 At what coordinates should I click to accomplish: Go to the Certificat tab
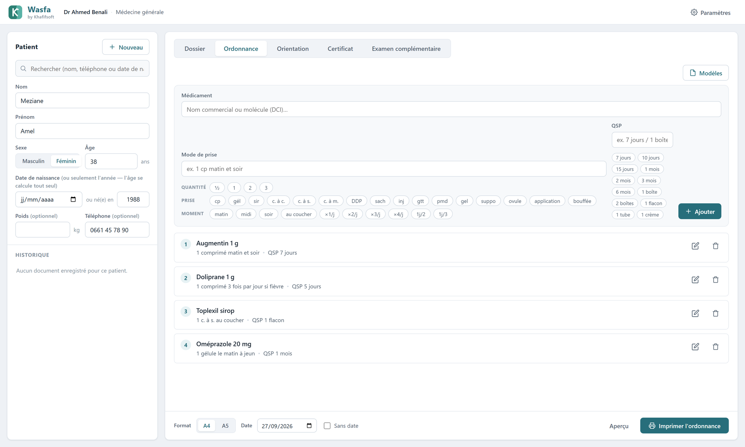pyautogui.click(x=340, y=49)
